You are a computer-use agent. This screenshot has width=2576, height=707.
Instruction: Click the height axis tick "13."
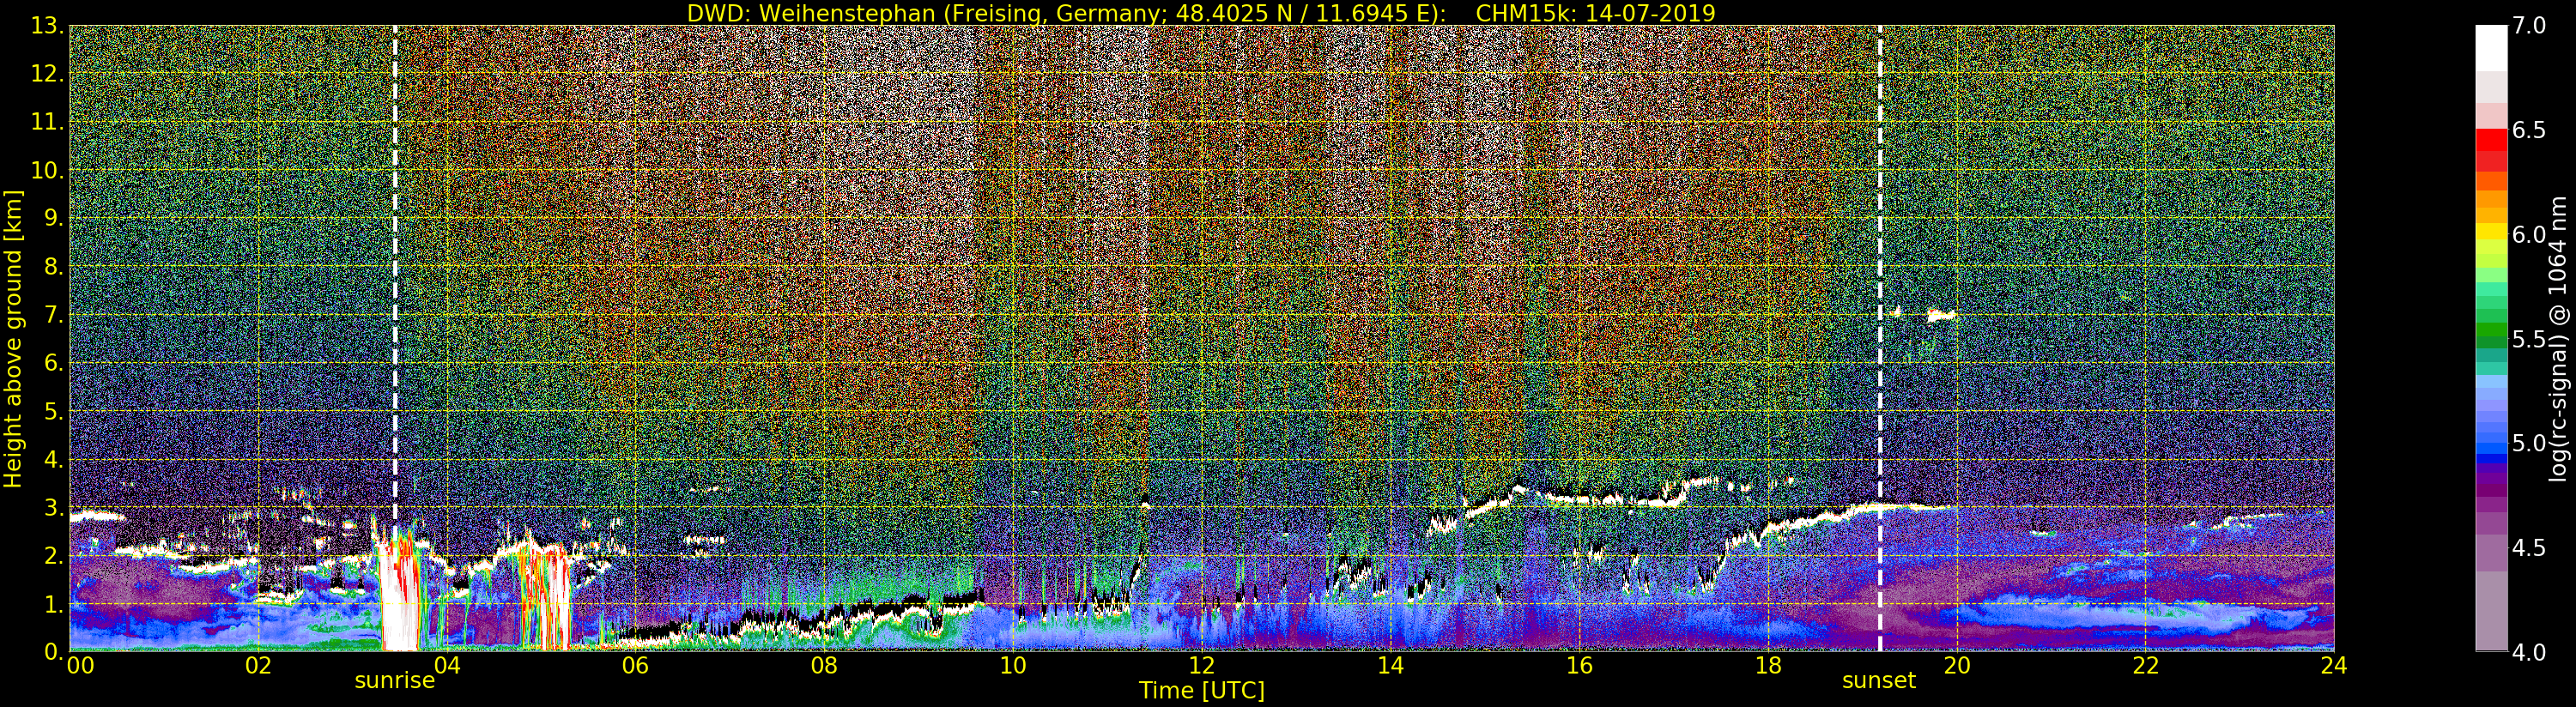coord(48,26)
